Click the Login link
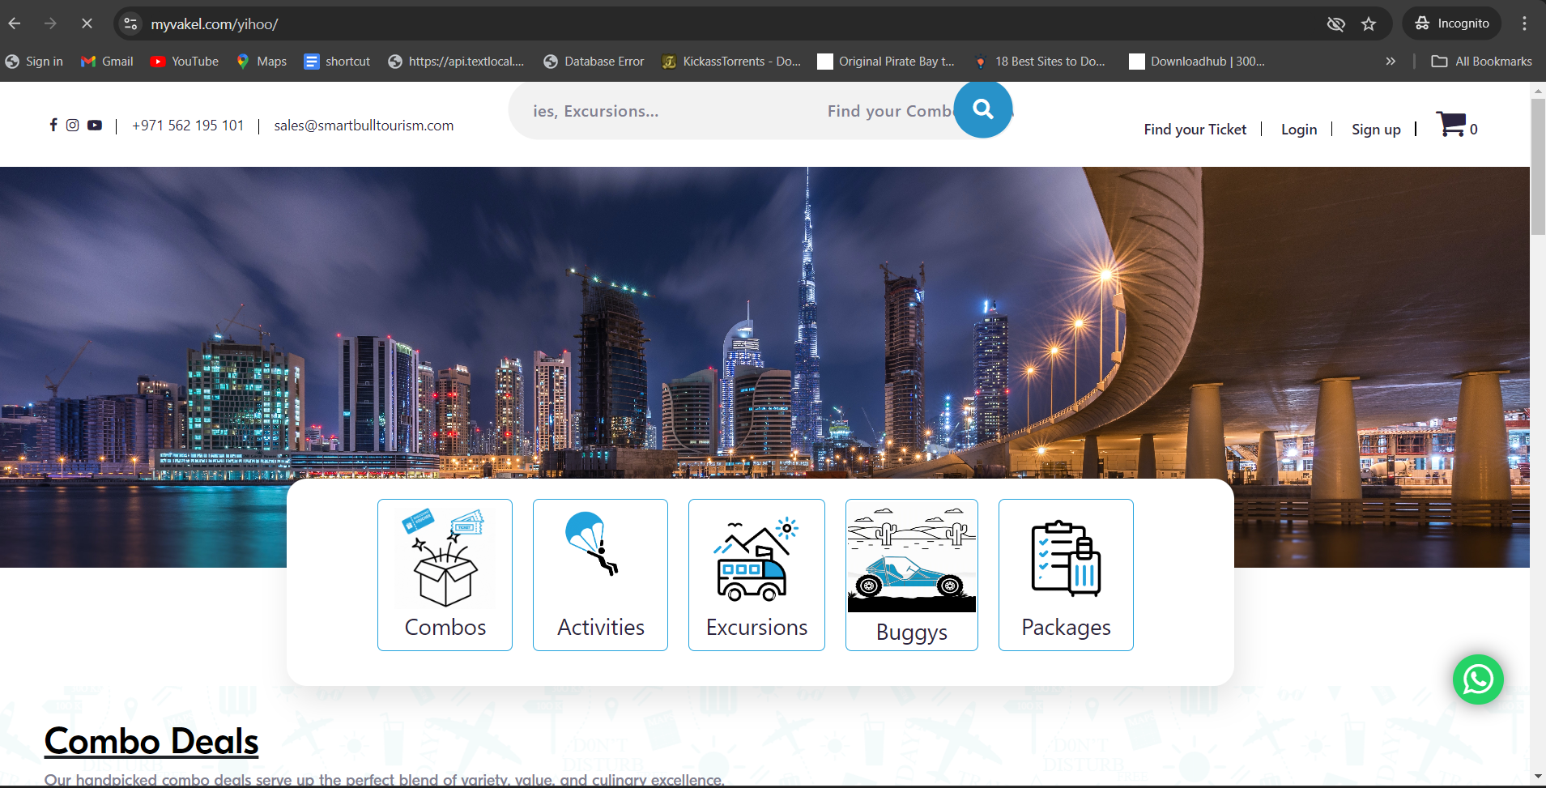1546x788 pixels. [1298, 130]
